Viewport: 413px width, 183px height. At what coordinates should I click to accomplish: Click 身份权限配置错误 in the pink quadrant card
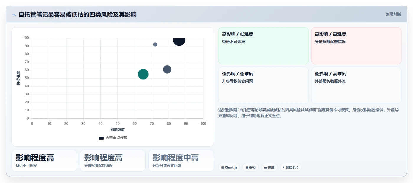[x=330, y=42]
